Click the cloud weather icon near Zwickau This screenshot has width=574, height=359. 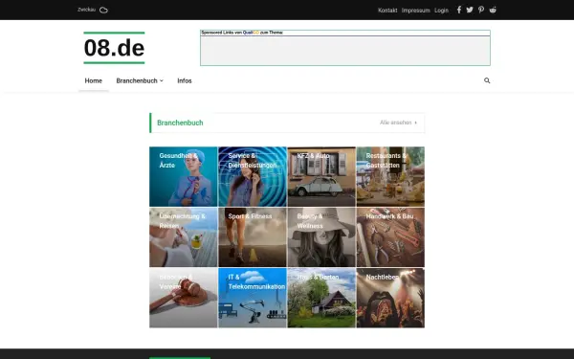pos(103,10)
